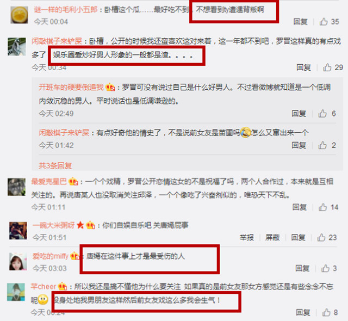This screenshot has height=321, width=348.
Task: Thumbs-up the comment with 14 likes
Action: (323, 207)
